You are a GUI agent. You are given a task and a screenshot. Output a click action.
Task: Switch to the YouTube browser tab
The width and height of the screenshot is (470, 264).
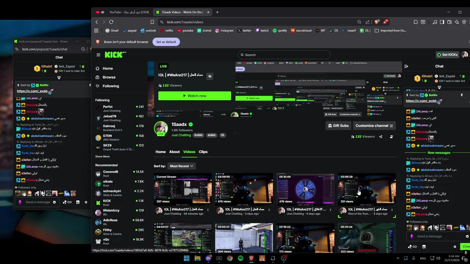click(x=122, y=12)
